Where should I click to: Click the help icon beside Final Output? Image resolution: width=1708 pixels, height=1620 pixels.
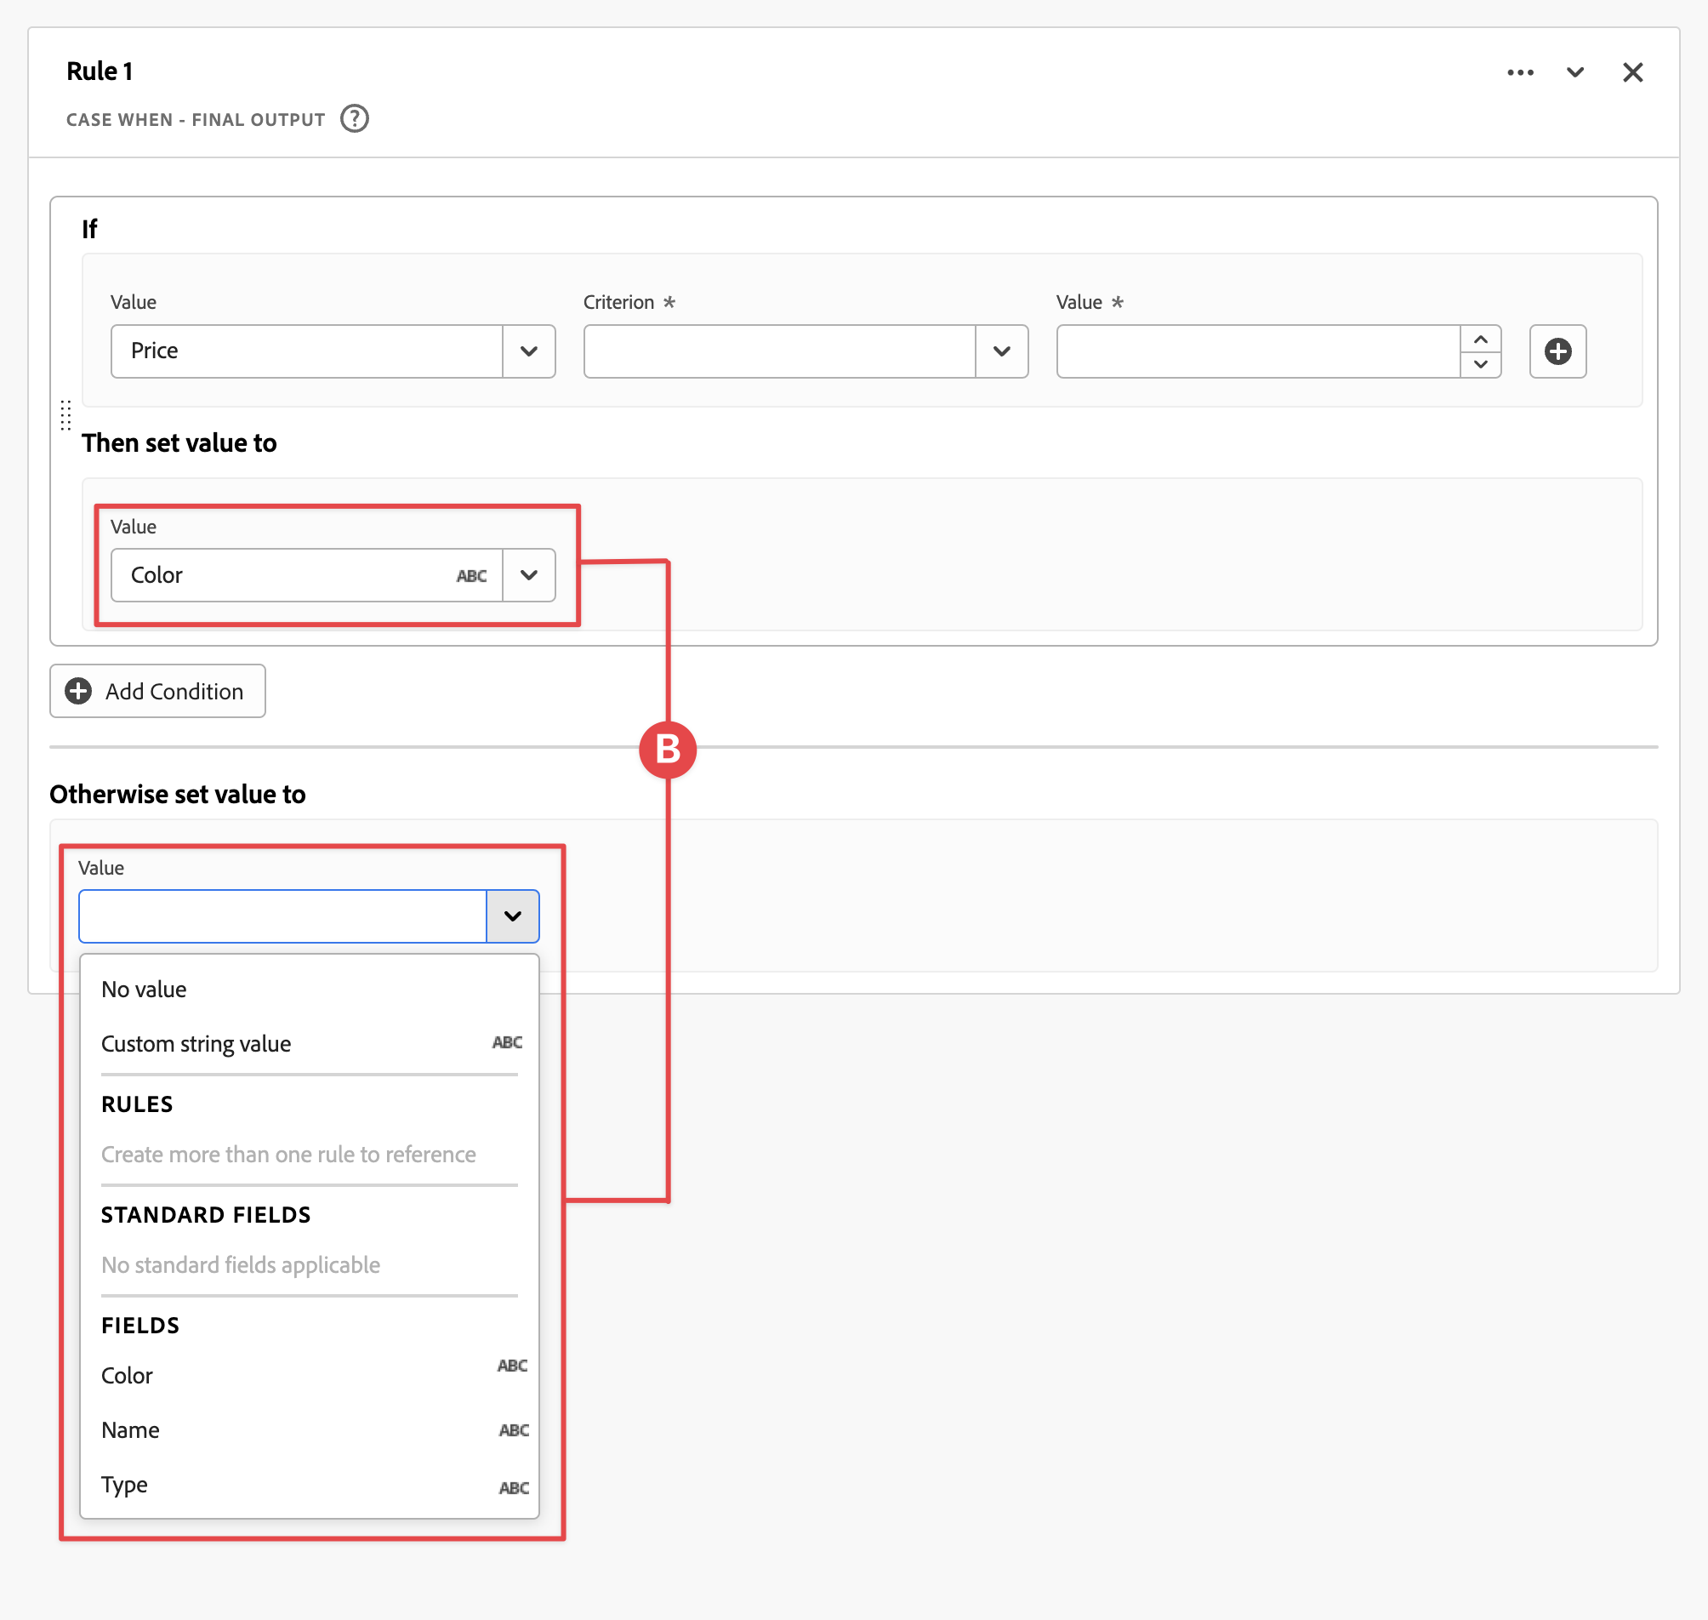[354, 118]
